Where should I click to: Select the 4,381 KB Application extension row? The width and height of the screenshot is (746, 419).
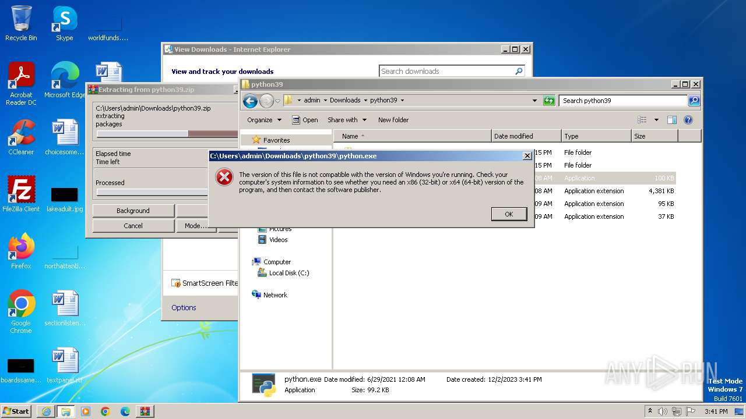(x=606, y=191)
